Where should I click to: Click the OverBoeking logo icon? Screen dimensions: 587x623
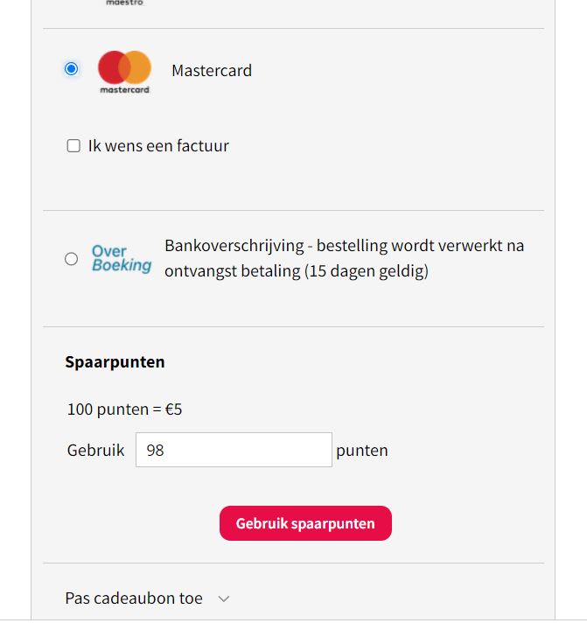[121, 259]
